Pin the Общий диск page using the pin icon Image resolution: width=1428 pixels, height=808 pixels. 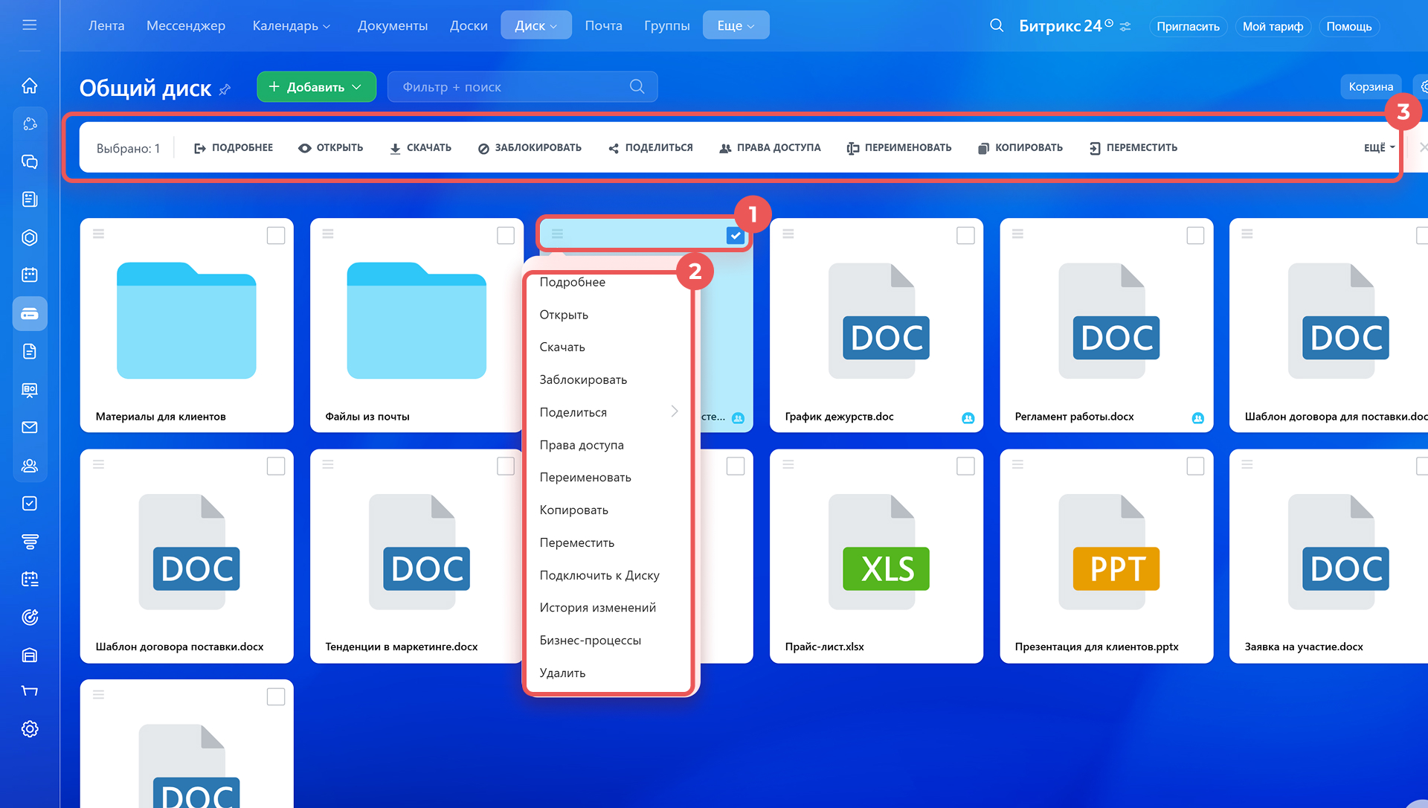point(225,89)
